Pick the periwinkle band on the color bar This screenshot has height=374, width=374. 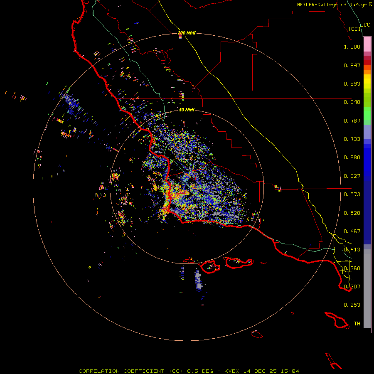[367, 132]
